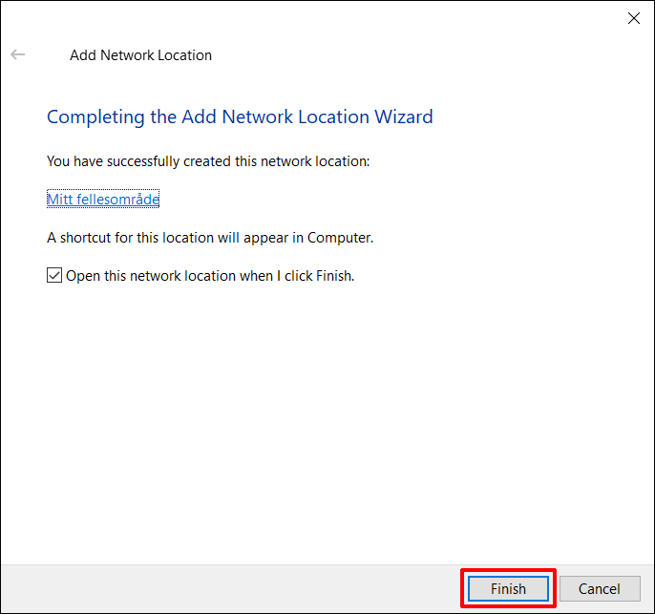
Task: Click the Add Network Location title text
Action: [x=140, y=55]
